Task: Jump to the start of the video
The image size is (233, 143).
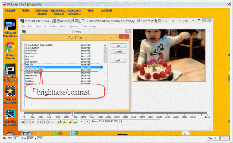Action: [x=39, y=122]
